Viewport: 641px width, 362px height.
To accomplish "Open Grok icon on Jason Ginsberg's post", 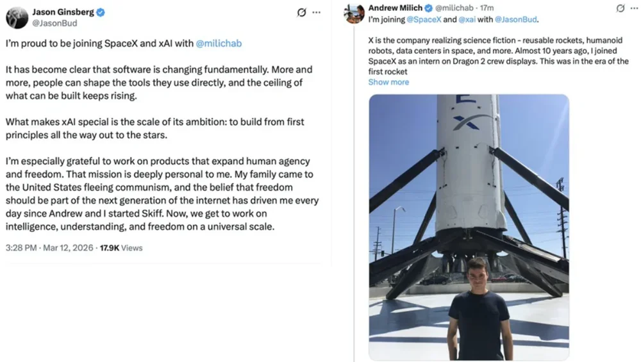I will (x=301, y=12).
